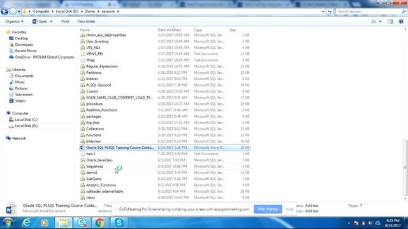Sort by the Size column header
The height and width of the screenshot is (229, 408).
[x=233, y=30]
